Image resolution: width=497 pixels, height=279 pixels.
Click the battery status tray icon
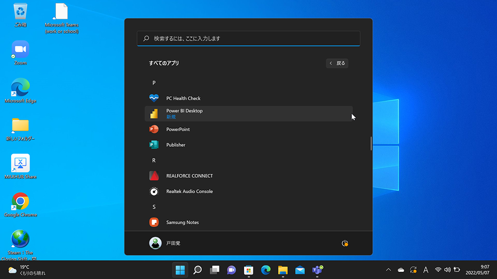pos(457,270)
